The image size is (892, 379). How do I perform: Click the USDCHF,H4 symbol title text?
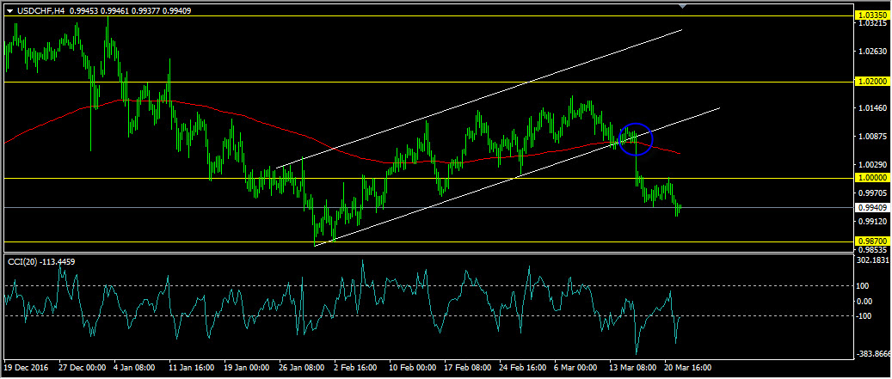[x=43, y=10]
